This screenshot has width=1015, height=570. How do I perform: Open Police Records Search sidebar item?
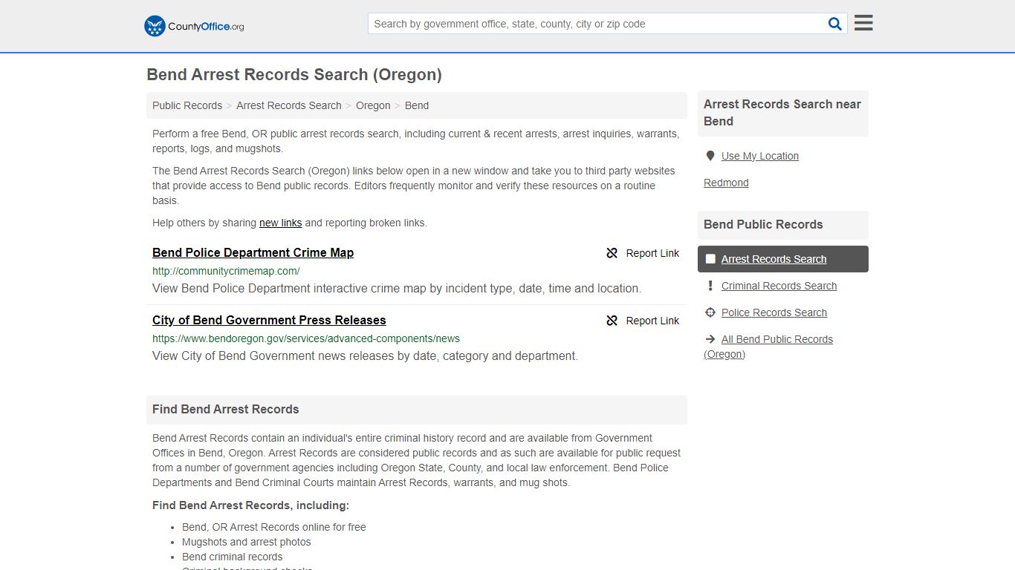click(x=774, y=312)
